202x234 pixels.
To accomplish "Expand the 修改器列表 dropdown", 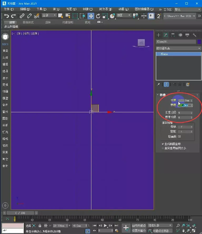I will click(x=178, y=48).
